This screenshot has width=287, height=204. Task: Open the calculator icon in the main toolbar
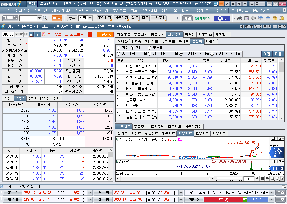[247, 18]
